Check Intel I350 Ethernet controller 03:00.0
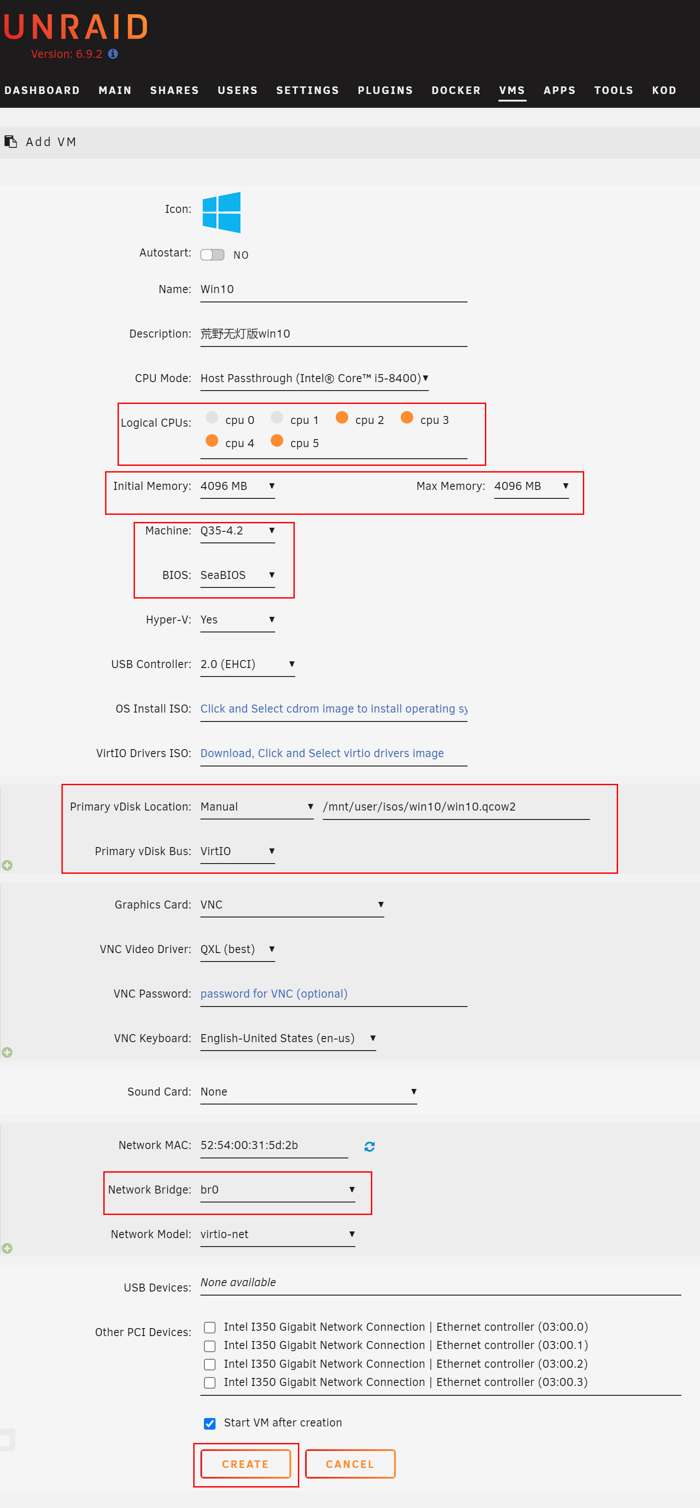Screen dimensions: 700x1508 210,1327
